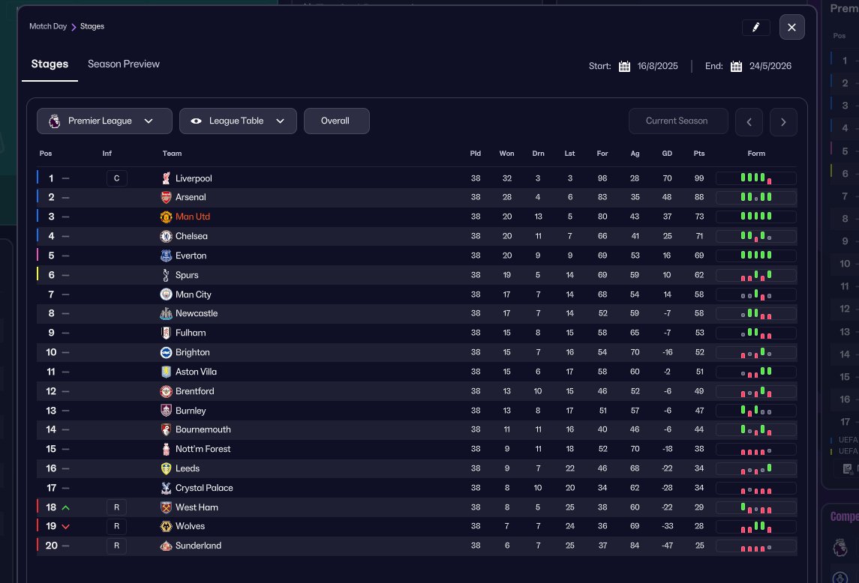Select the Stages tab
Screen dimensions: 859x583
coord(50,64)
